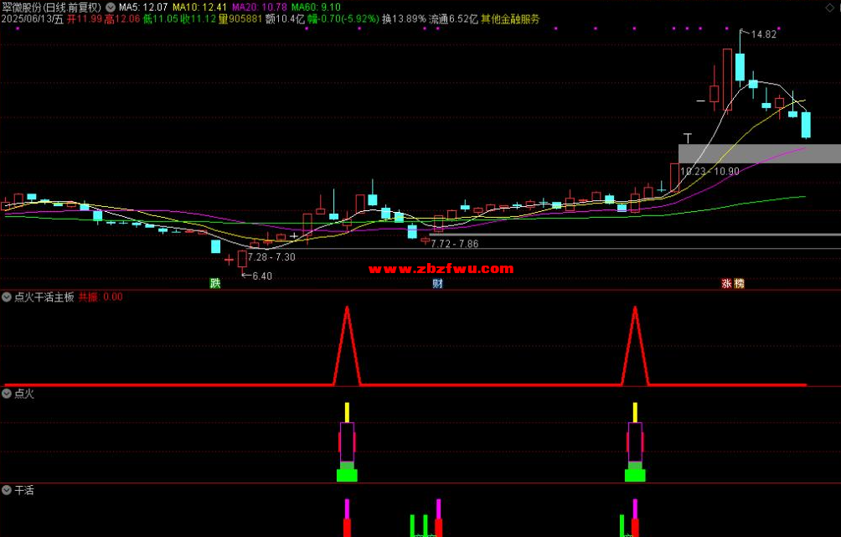Screen dimensions: 841x537
Task: Click the 10.23 - 10.90 gap label
Action: (709, 172)
